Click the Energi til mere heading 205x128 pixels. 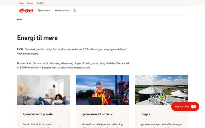pos(37,38)
